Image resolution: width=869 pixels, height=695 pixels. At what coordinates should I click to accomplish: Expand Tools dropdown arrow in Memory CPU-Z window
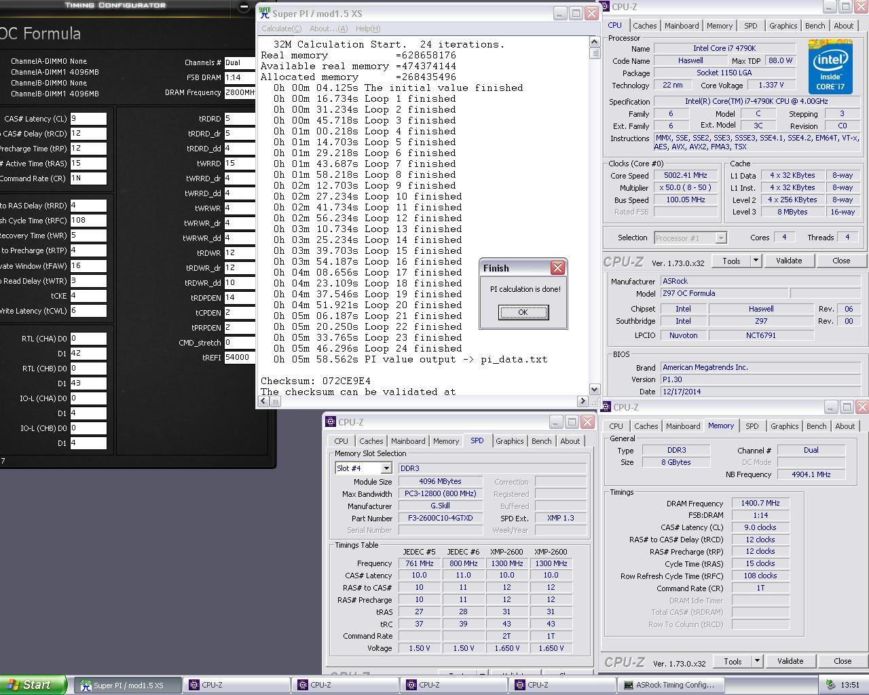tap(756, 661)
